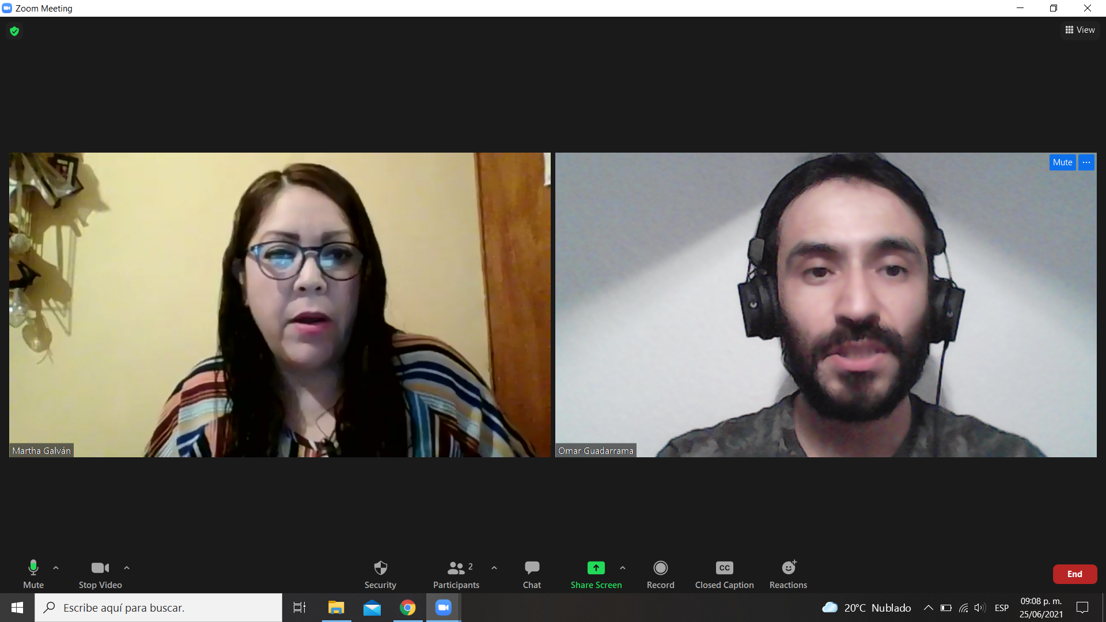Expand participants options arrow

tap(494, 568)
